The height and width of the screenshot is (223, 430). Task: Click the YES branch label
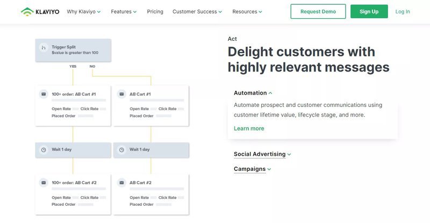click(x=73, y=67)
